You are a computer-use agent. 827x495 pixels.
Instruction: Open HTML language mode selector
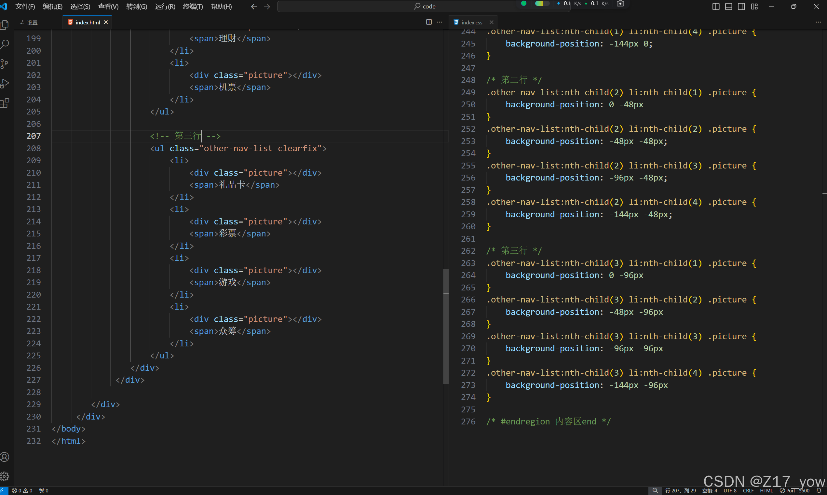766,491
